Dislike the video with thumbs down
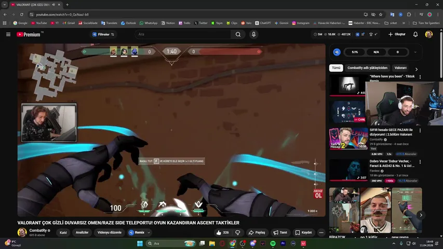 pyautogui.click(x=238, y=232)
